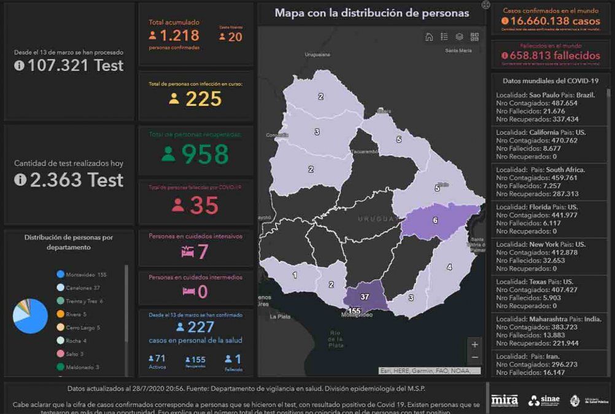Open the map legend list icon
The image size is (615, 414).
click(x=444, y=37)
